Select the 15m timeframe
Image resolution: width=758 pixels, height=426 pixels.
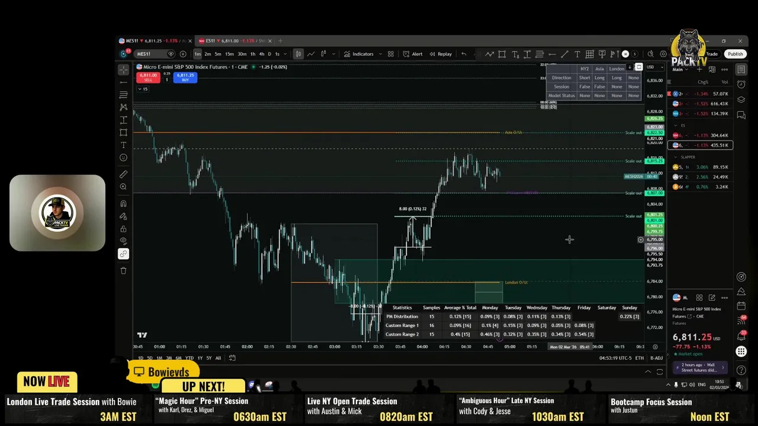point(229,54)
